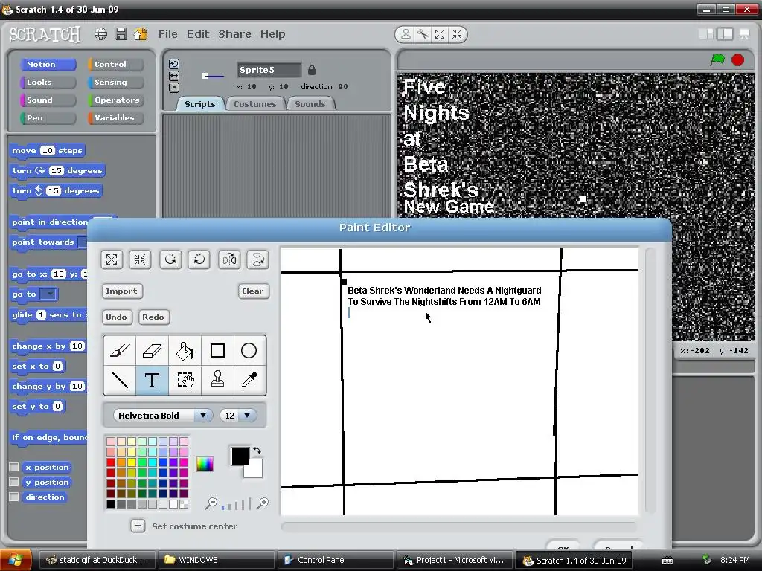Tick the direction checkbox
The image size is (762, 571).
point(14,497)
